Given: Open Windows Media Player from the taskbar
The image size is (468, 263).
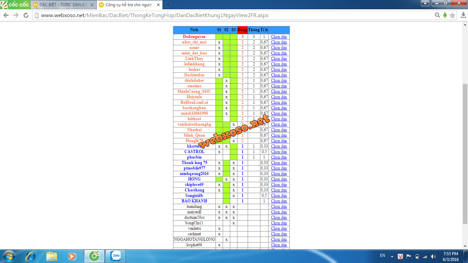Looking at the screenshot, I should (x=72, y=256).
